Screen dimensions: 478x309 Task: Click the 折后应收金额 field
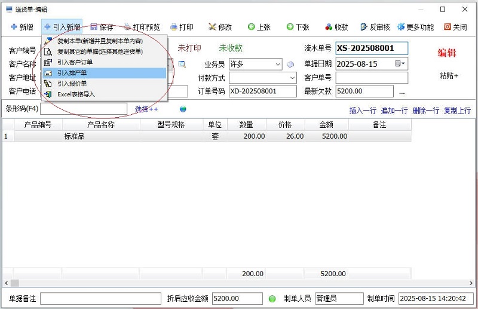(237, 299)
